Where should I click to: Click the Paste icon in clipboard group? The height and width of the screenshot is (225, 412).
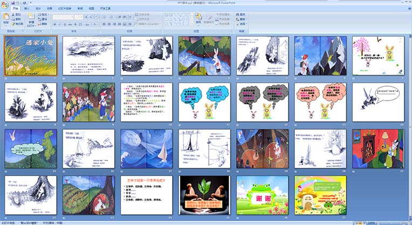coord(6,17)
